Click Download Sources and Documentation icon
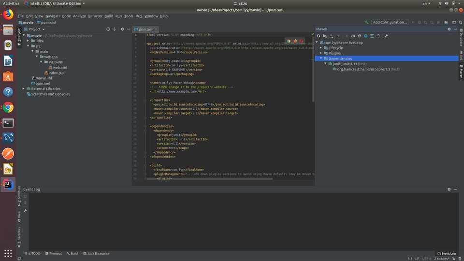The image size is (464, 261). click(x=331, y=36)
